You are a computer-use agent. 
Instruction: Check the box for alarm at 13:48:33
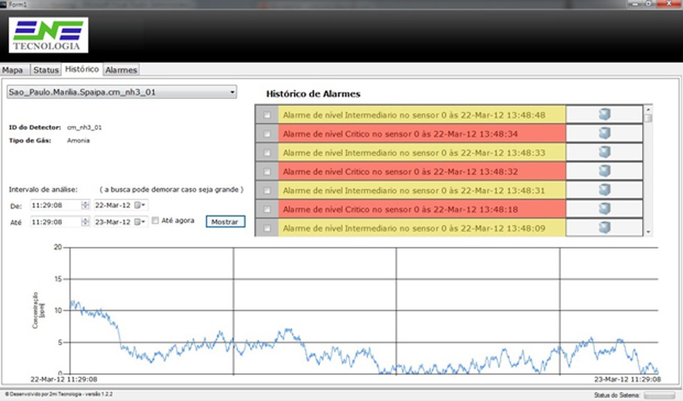267,153
